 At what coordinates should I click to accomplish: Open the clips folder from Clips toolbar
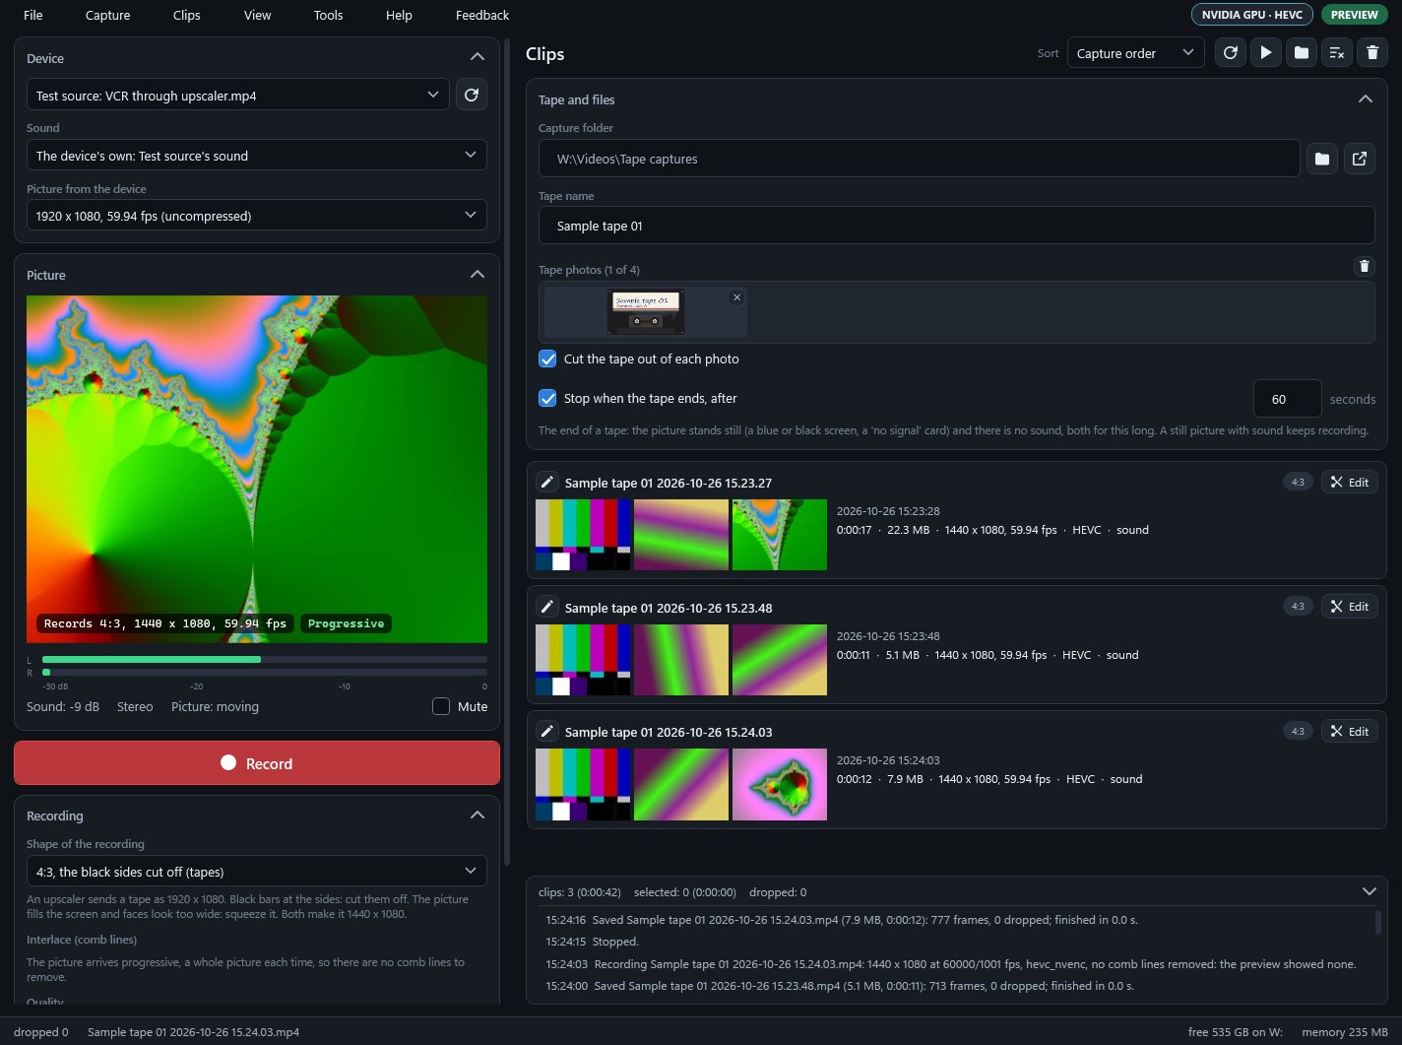point(1302,53)
